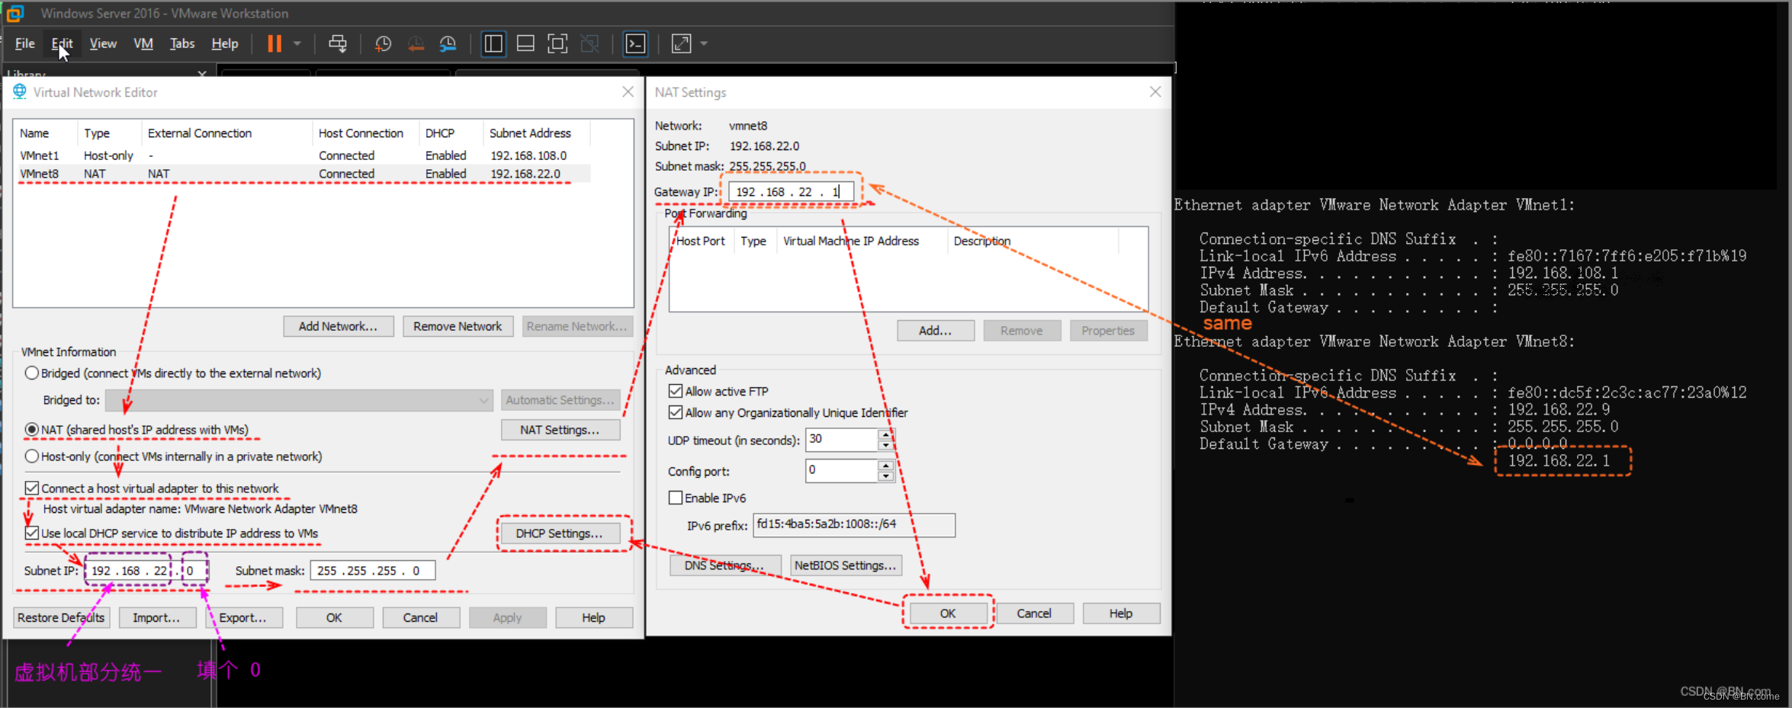Click the VMware Workstation title bar logo
This screenshot has height=708, width=1792.
pos(15,13)
